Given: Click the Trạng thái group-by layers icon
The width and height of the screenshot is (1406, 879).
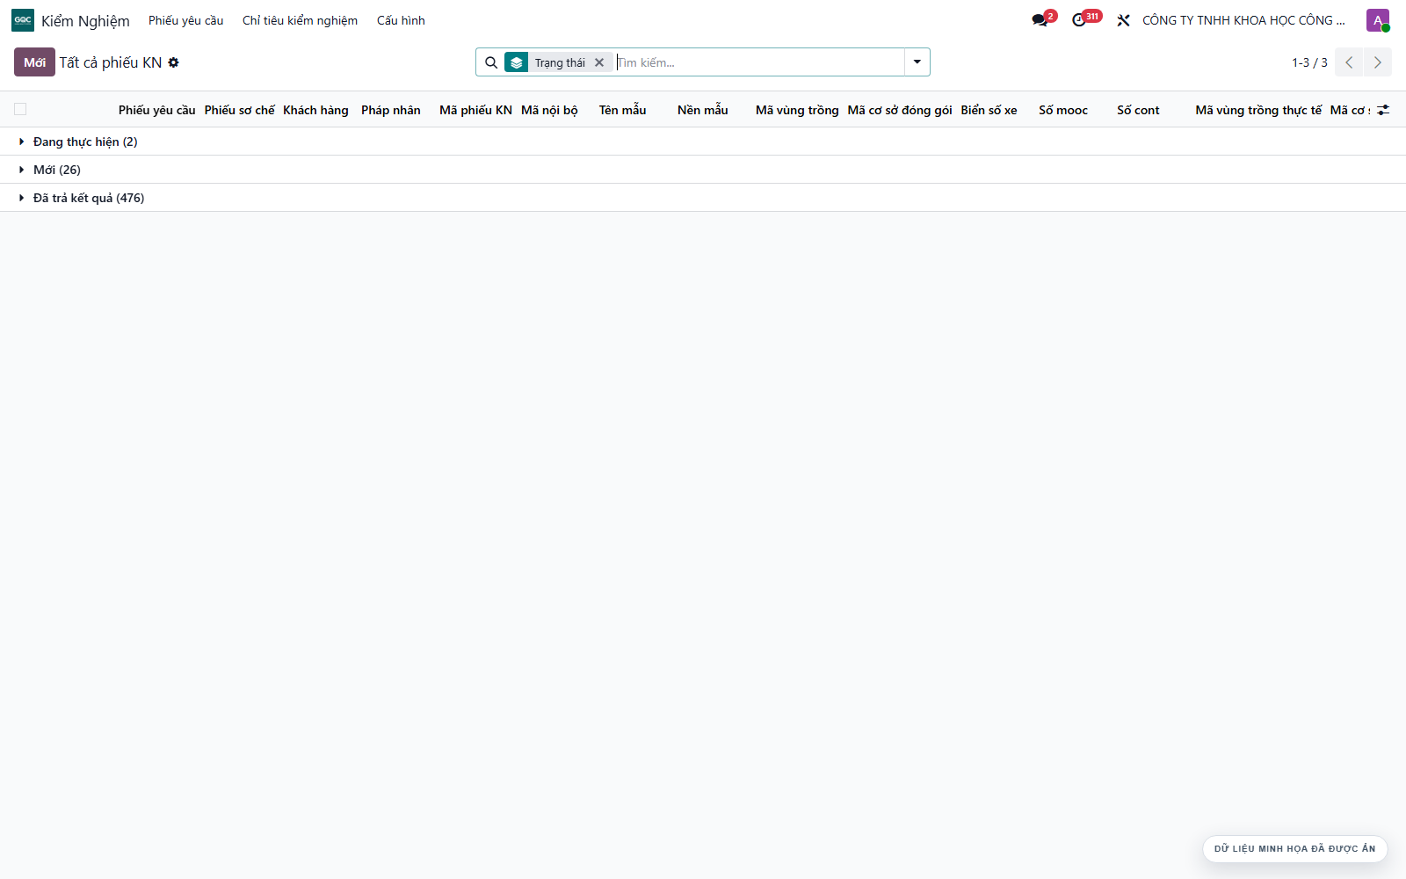Looking at the screenshot, I should pos(517,62).
